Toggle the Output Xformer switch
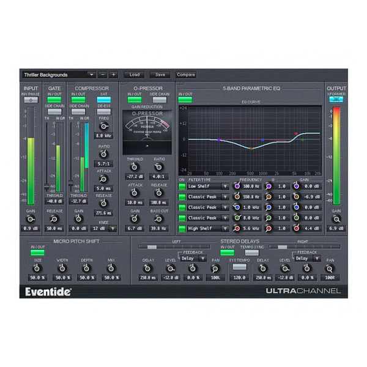 336,100
